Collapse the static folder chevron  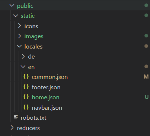tap(16, 16)
